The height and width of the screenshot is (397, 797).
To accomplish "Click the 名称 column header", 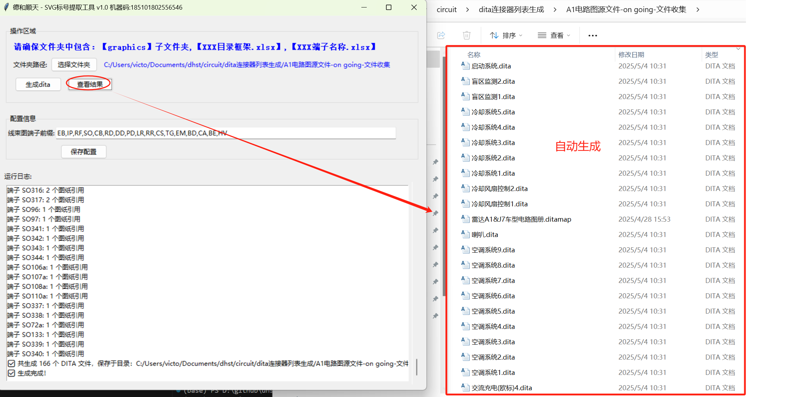I will pyautogui.click(x=474, y=55).
